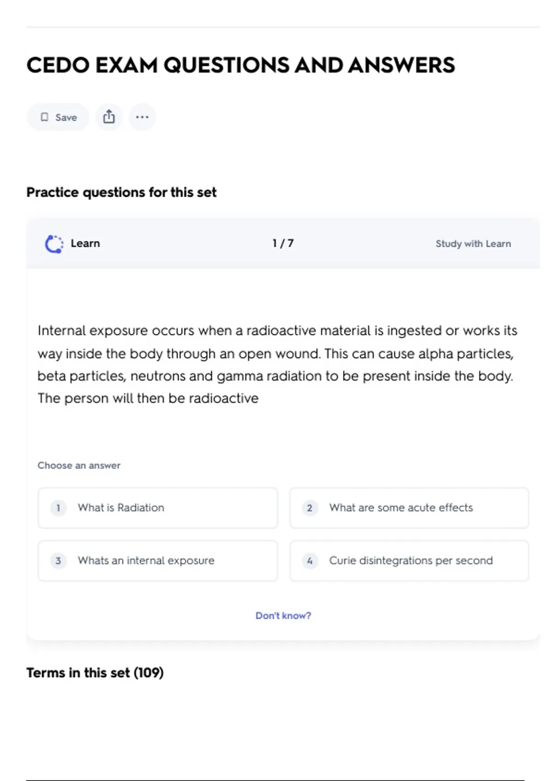
Task: Click the number 3 answer badge
Action: click(x=58, y=560)
